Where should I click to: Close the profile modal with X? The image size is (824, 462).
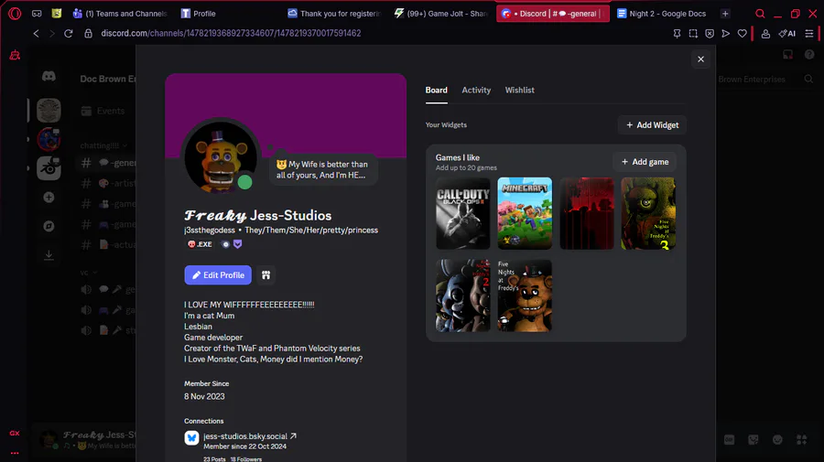pyautogui.click(x=700, y=59)
